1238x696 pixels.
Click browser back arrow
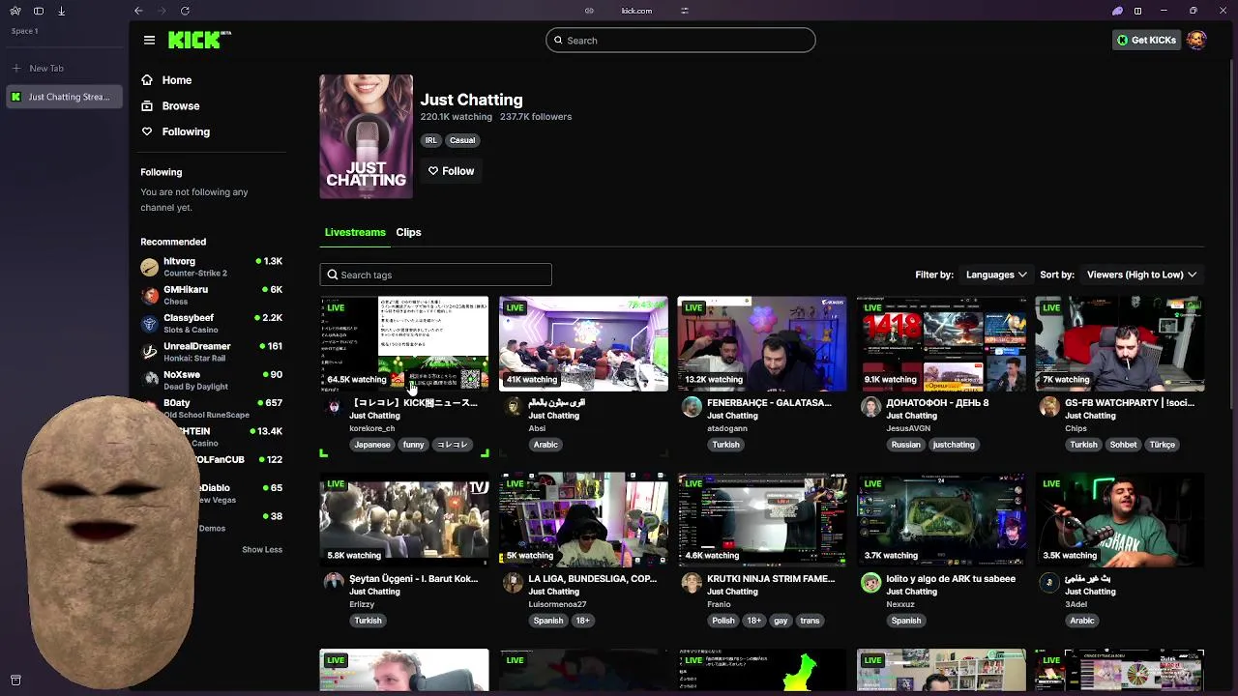pyautogui.click(x=138, y=11)
